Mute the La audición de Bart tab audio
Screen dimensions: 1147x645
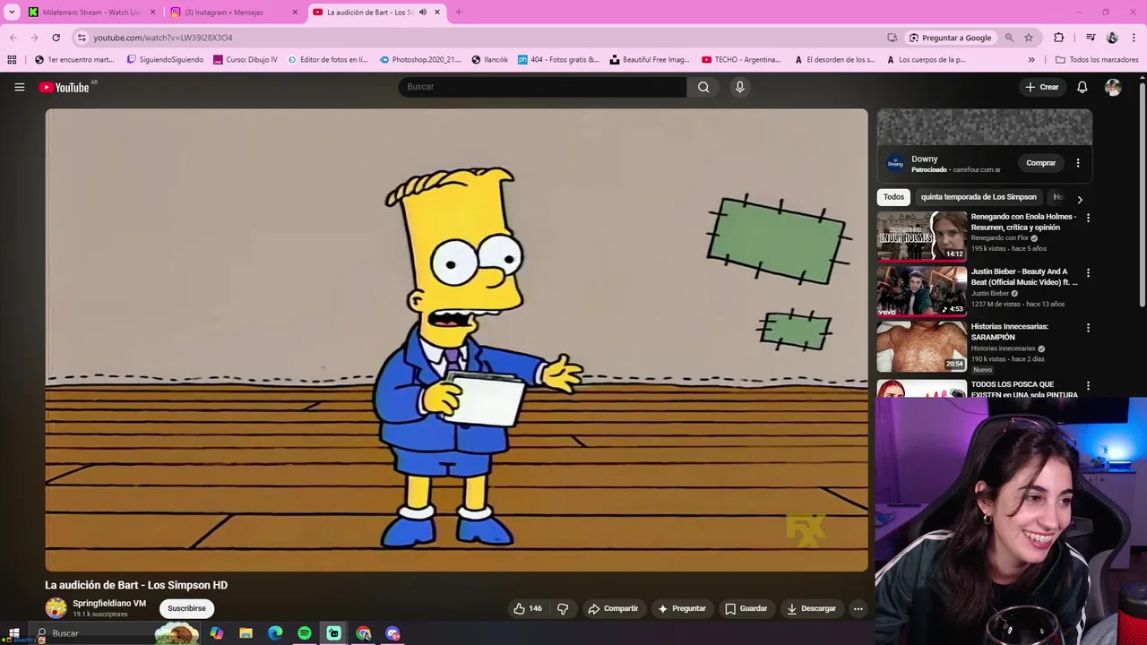[x=422, y=13]
